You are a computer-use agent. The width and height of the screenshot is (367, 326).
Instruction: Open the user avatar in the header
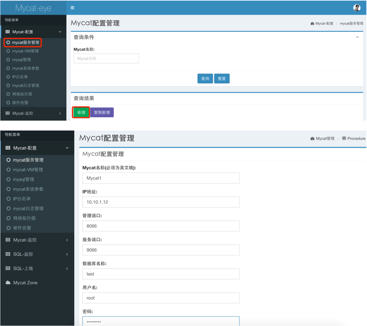357,8
